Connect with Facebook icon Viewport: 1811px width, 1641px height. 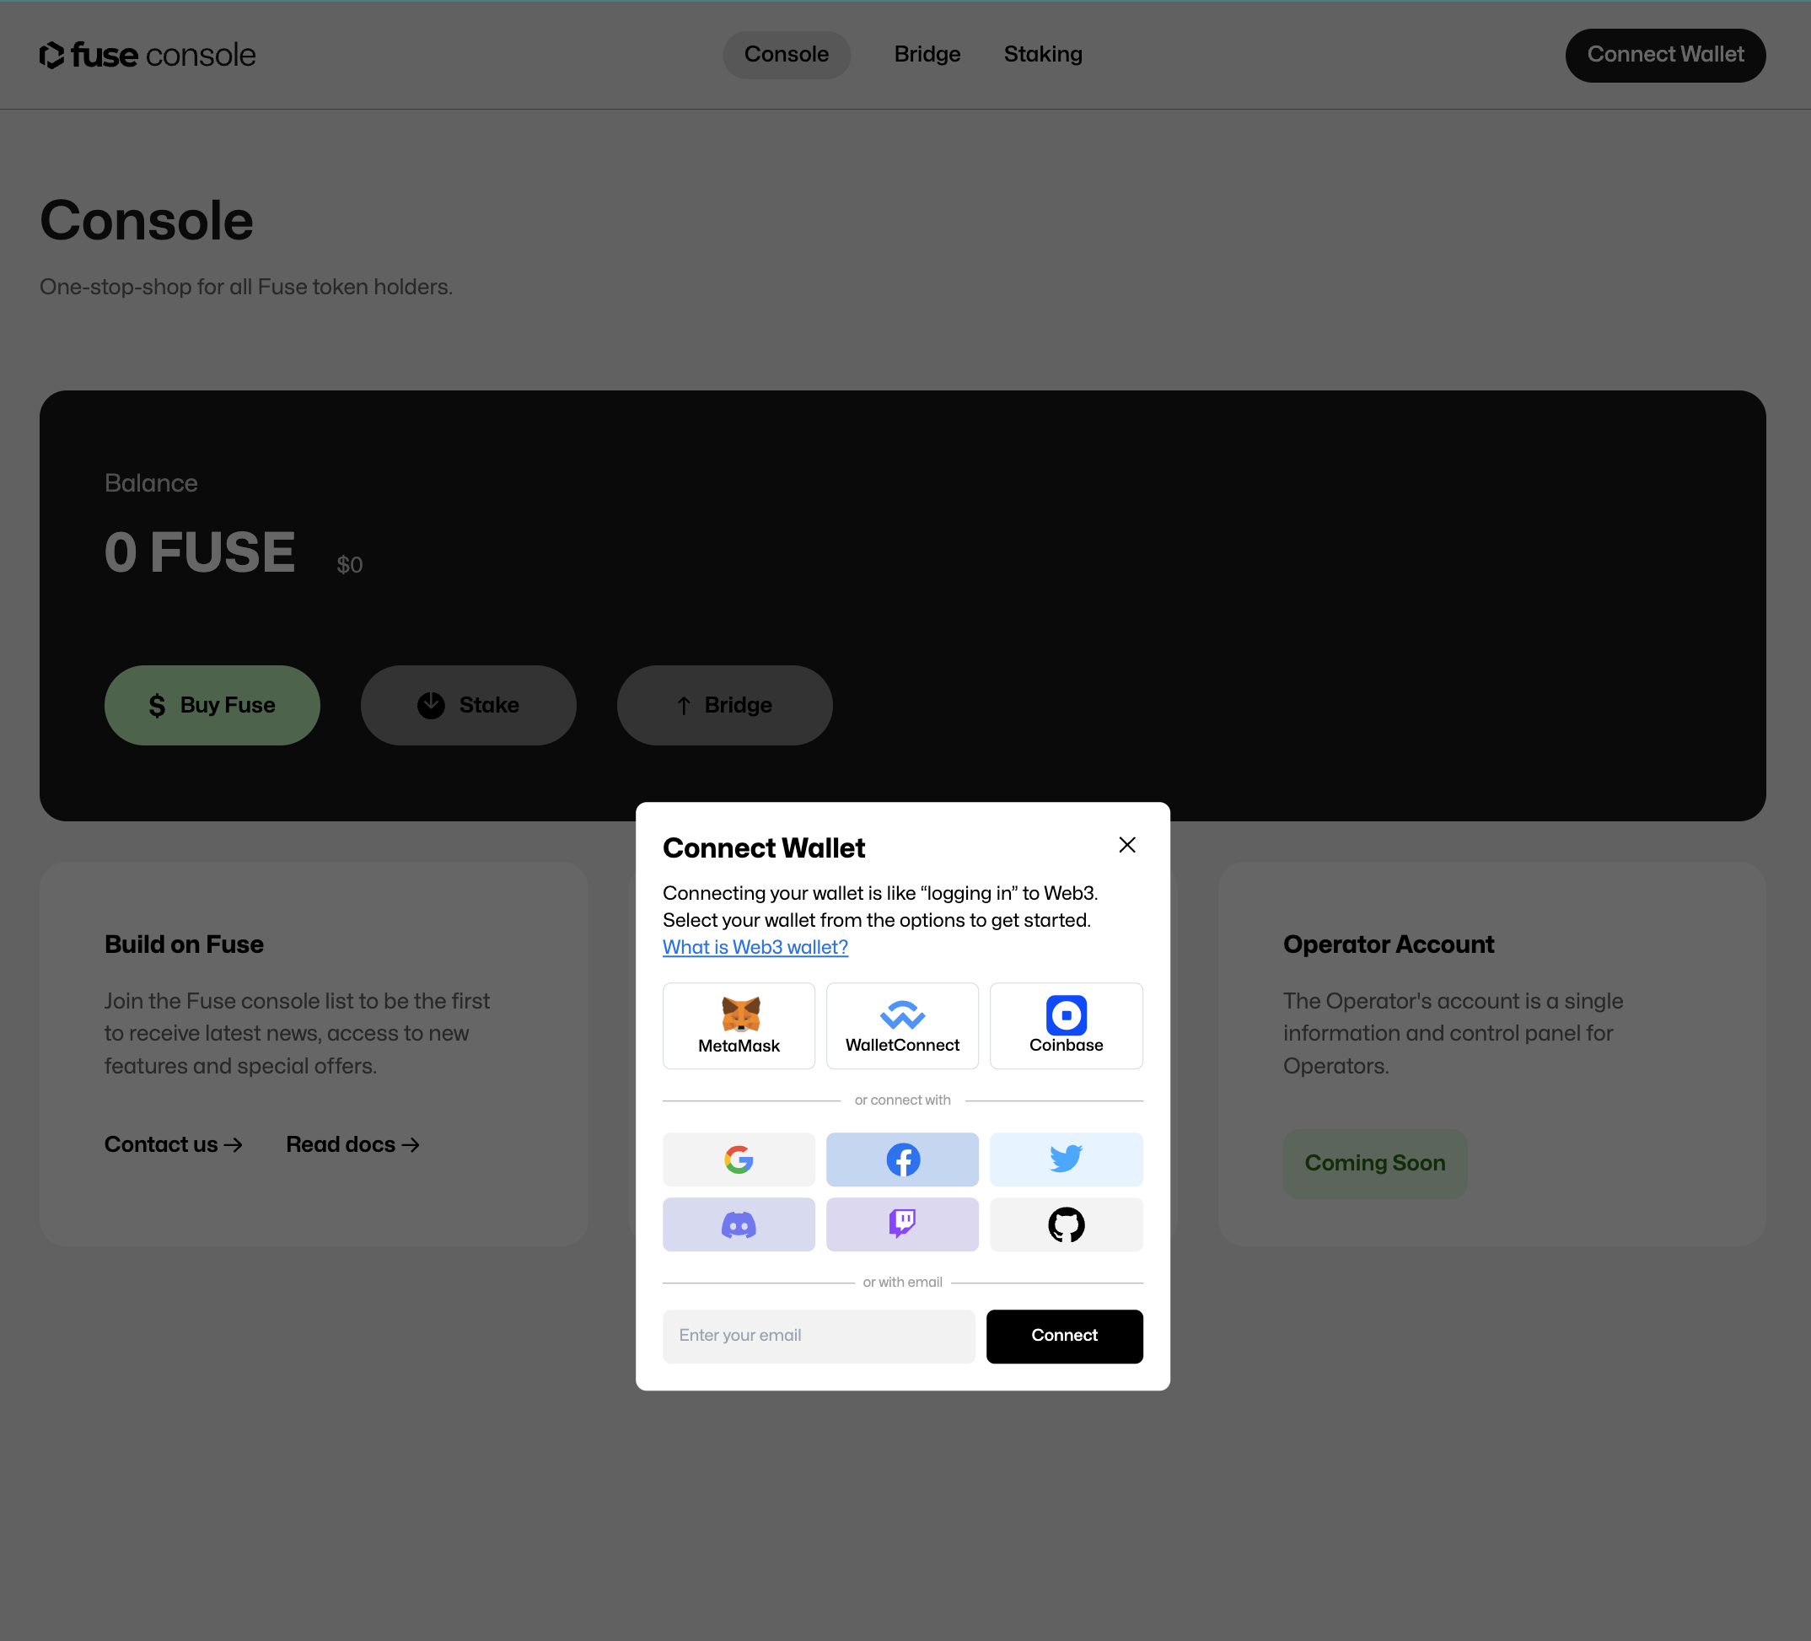coord(900,1159)
